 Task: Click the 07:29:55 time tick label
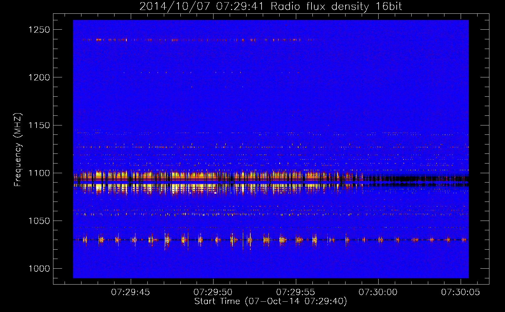tap(296, 292)
